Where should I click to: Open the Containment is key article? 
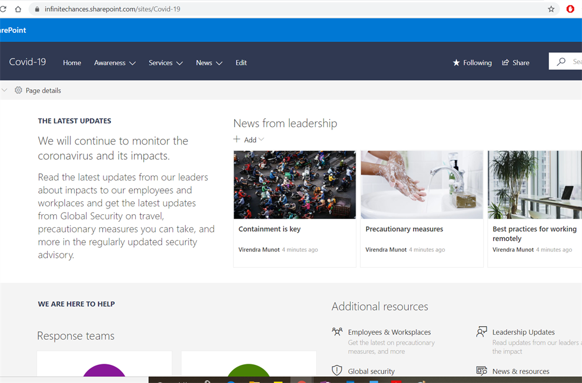(x=269, y=229)
